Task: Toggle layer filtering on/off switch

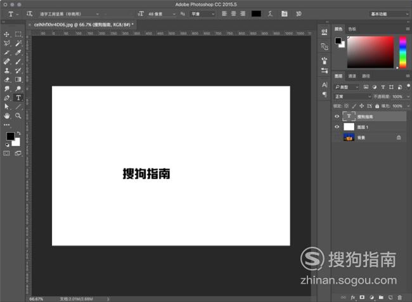Action: point(408,86)
